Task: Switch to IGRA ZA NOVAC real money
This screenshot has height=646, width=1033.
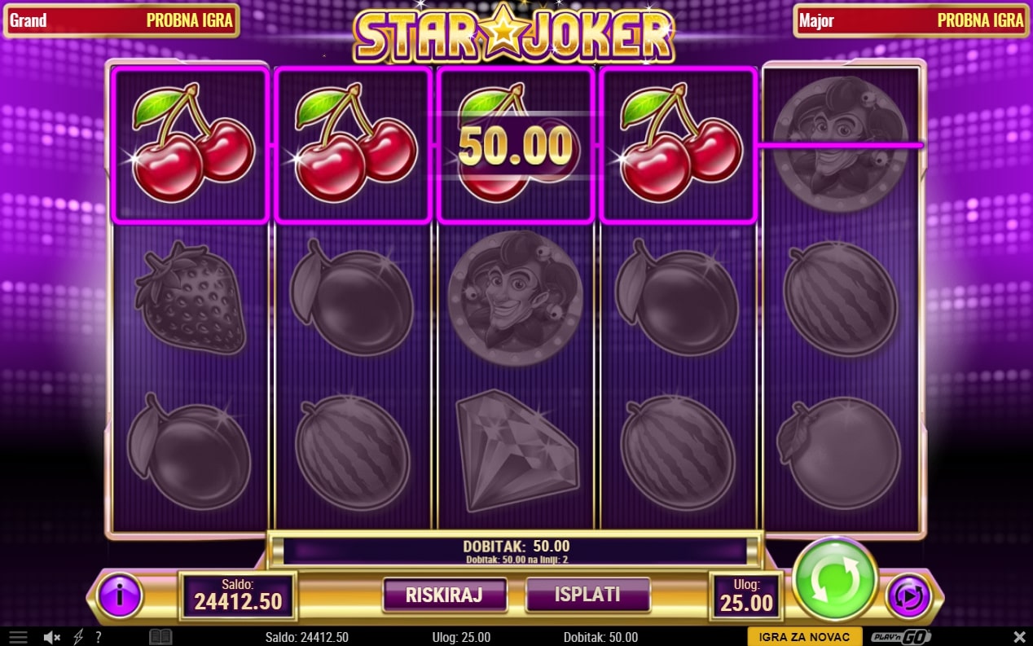Action: (804, 637)
